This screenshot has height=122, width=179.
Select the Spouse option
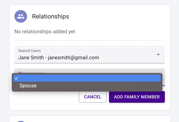28,86
